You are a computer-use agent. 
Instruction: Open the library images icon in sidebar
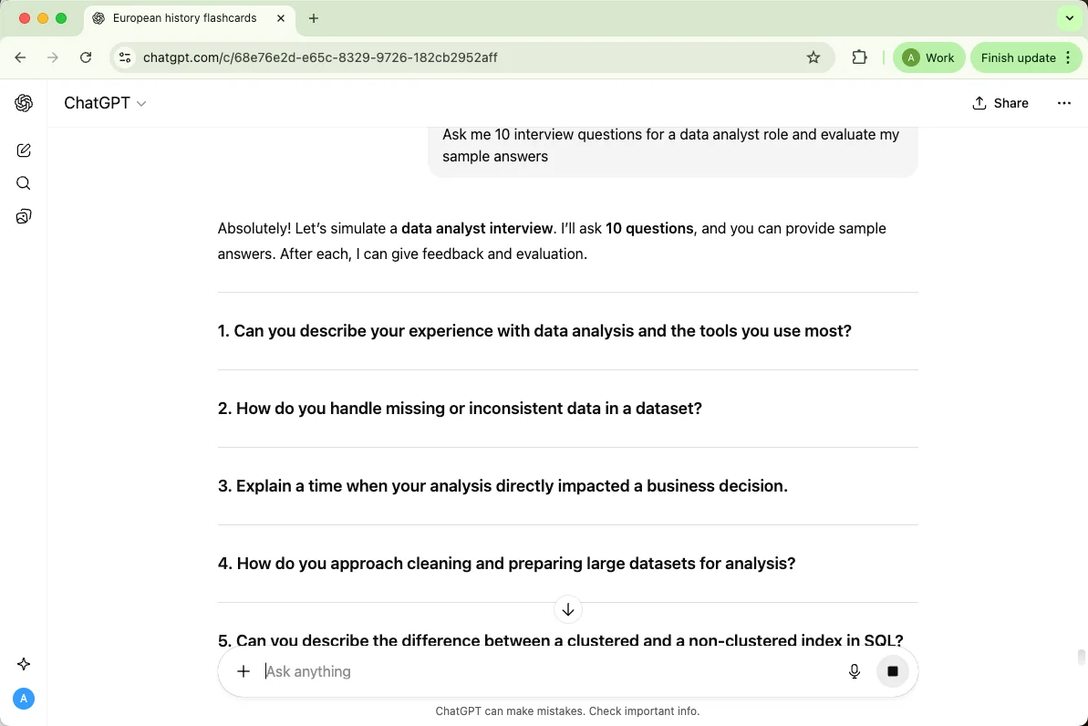[x=24, y=216]
